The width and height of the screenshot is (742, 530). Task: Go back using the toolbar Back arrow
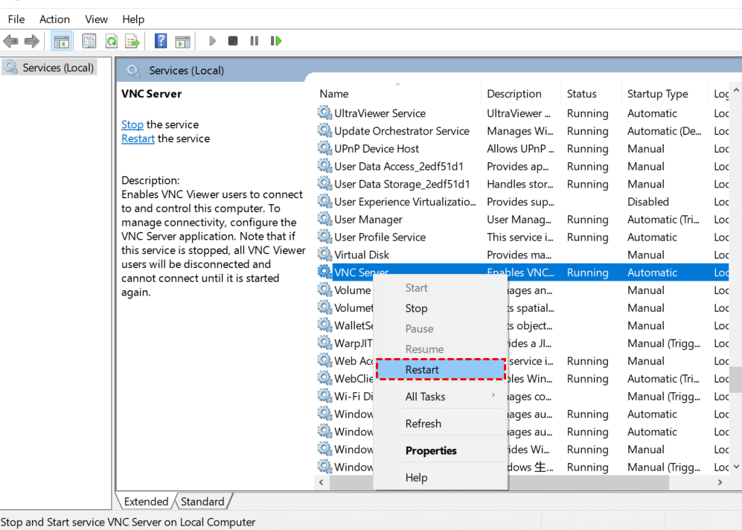point(10,41)
